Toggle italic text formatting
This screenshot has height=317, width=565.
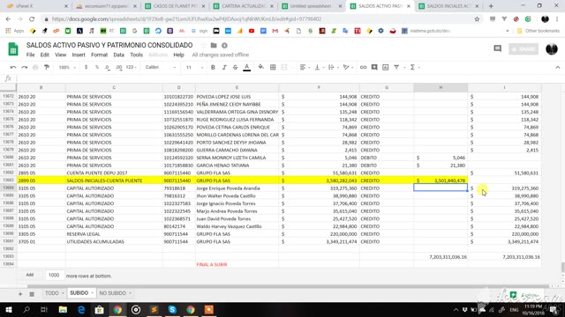click(224, 67)
